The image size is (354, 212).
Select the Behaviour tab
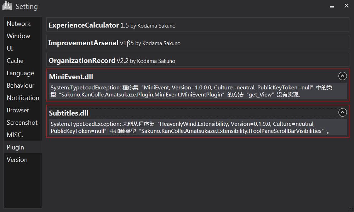pyautogui.click(x=23, y=86)
